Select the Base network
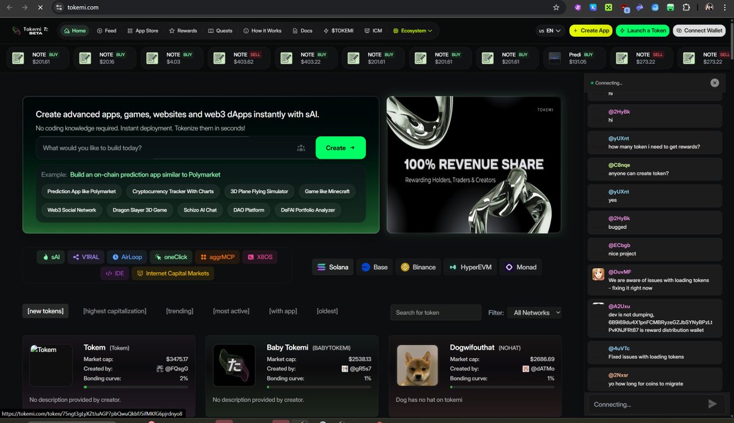Image resolution: width=734 pixels, height=423 pixels. coord(374,267)
